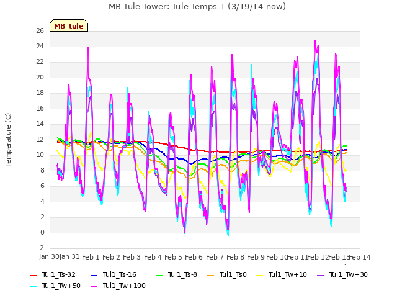Click the Feb 1 x-axis tick label

(x=91, y=257)
